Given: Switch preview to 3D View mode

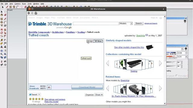Looking at the screenshot, I should 98,41.
